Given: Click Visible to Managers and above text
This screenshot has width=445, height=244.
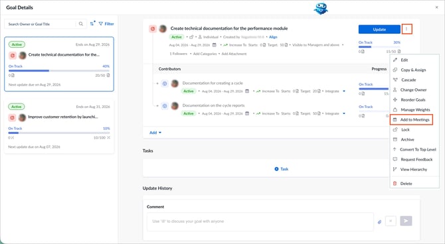Looking at the screenshot, I should tap(315, 45).
